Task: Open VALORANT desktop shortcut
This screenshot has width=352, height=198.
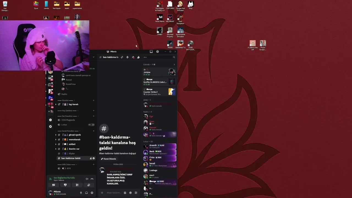Action: tap(170, 18)
